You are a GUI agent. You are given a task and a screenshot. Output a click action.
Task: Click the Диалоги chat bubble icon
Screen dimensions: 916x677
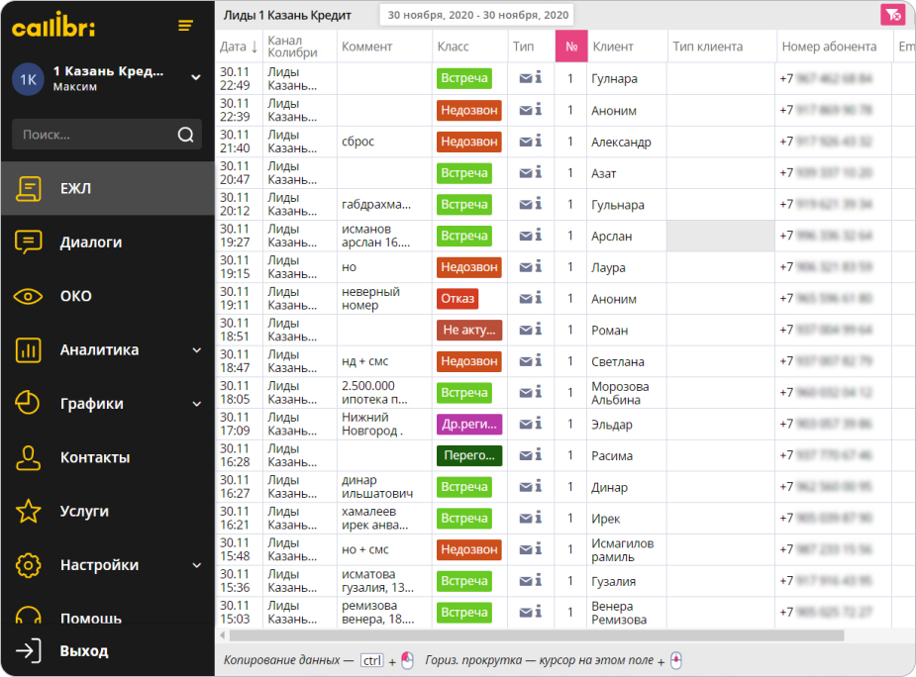click(x=29, y=242)
